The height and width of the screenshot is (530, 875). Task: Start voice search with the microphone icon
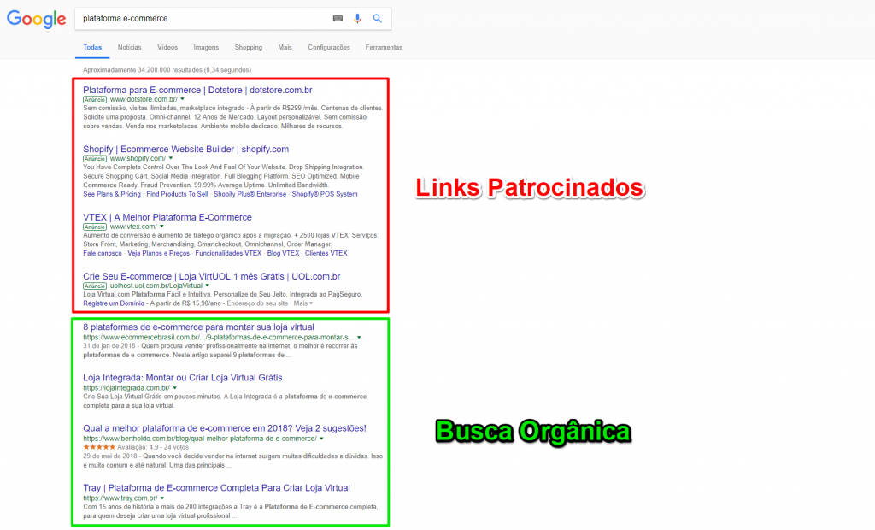[357, 19]
